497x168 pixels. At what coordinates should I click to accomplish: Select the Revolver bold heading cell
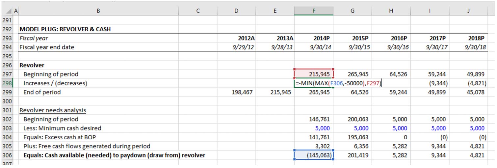[x=32, y=65]
